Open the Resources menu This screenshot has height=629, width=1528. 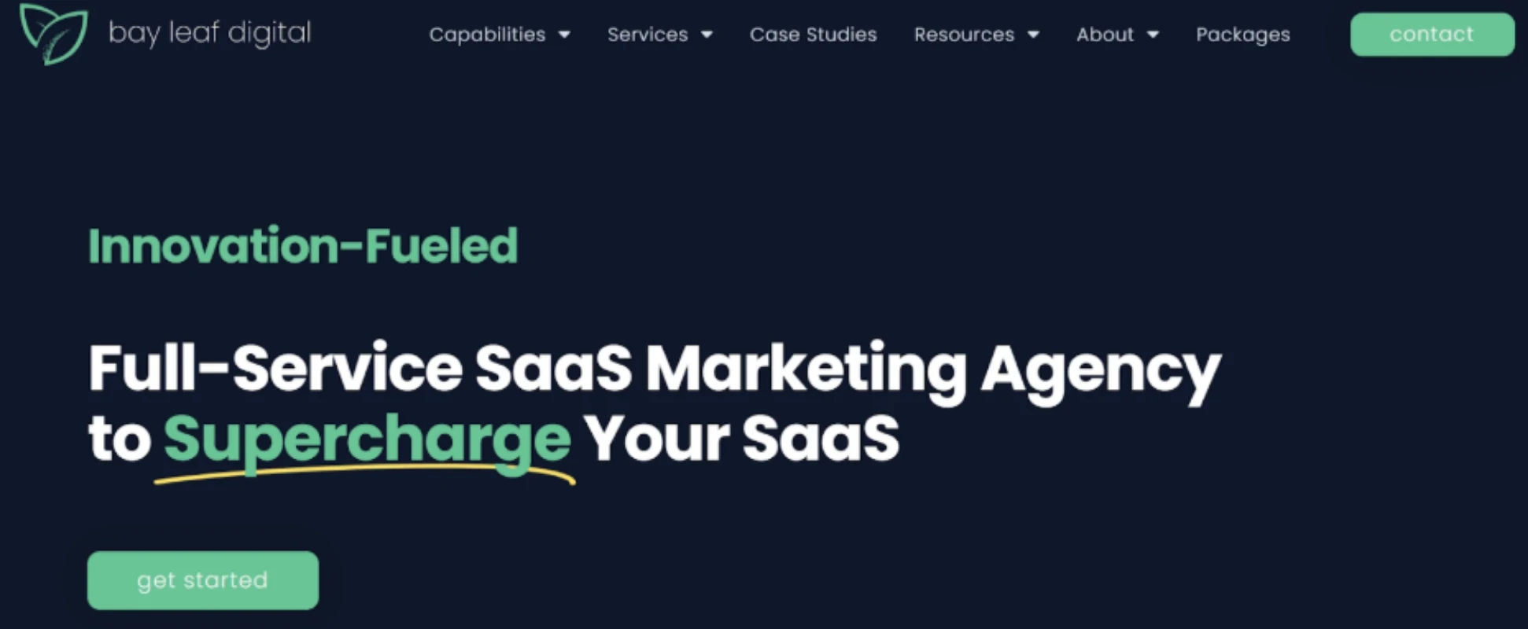coord(964,35)
